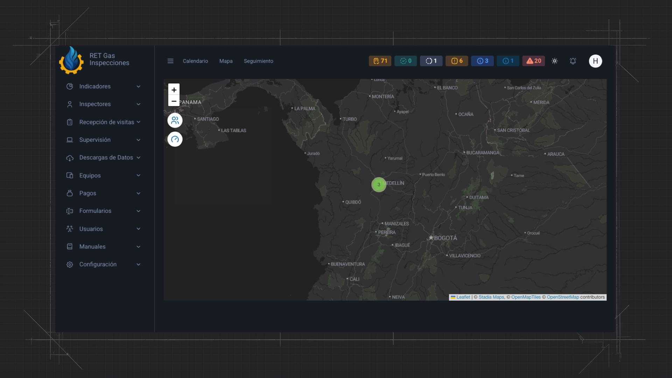
Task: Click the green cluster marker near Medellín
Action: coord(379,184)
